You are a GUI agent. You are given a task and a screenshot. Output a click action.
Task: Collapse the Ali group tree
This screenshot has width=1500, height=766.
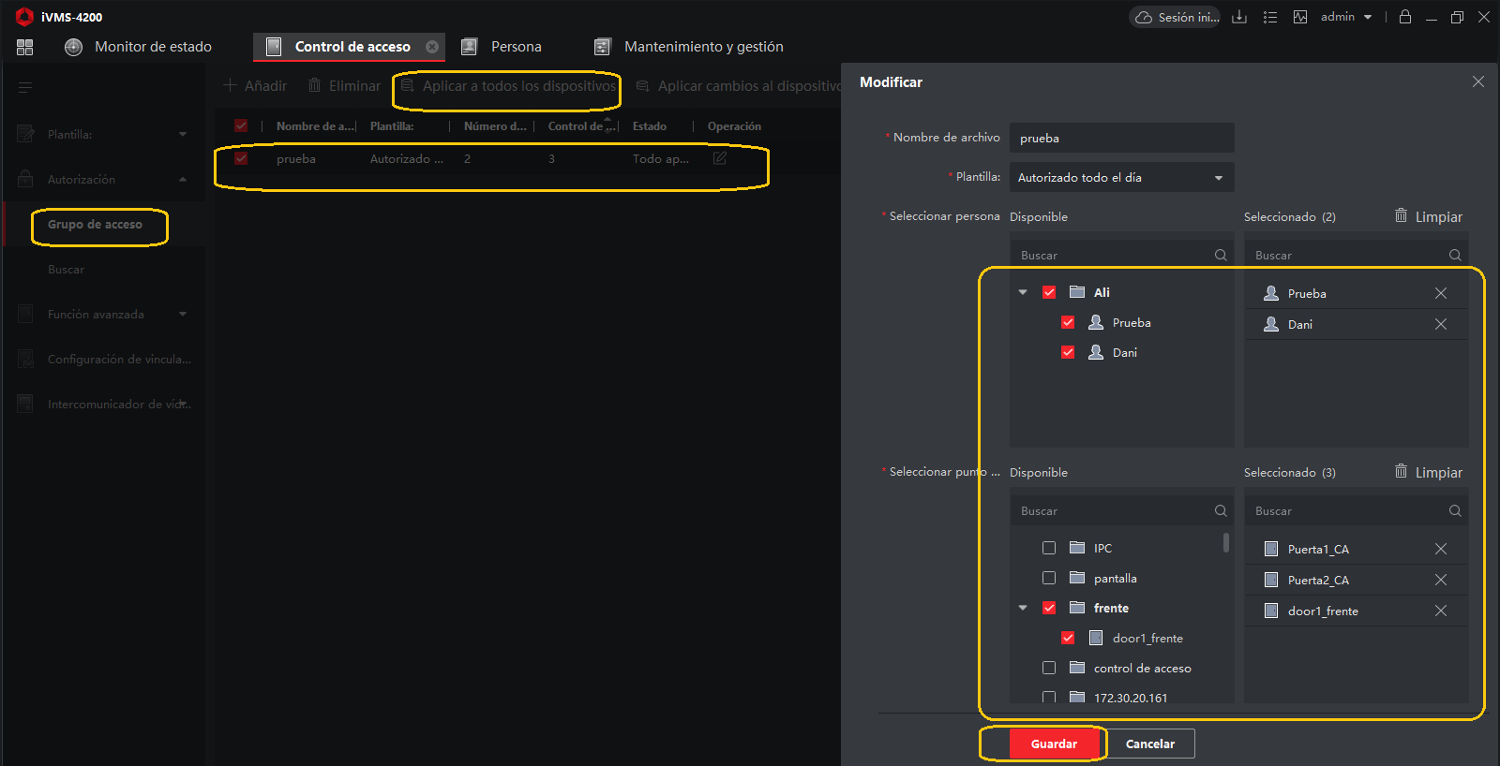(1023, 292)
